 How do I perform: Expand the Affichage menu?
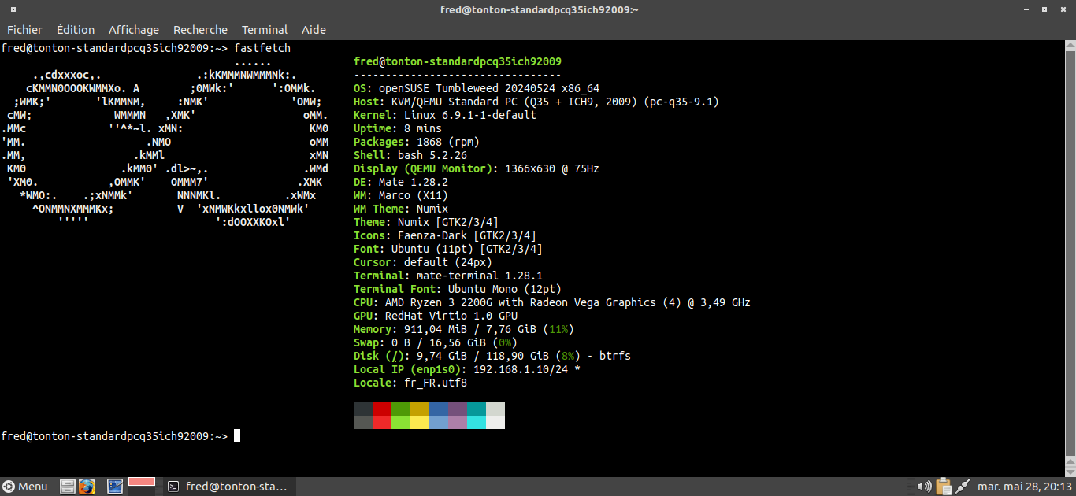134,30
